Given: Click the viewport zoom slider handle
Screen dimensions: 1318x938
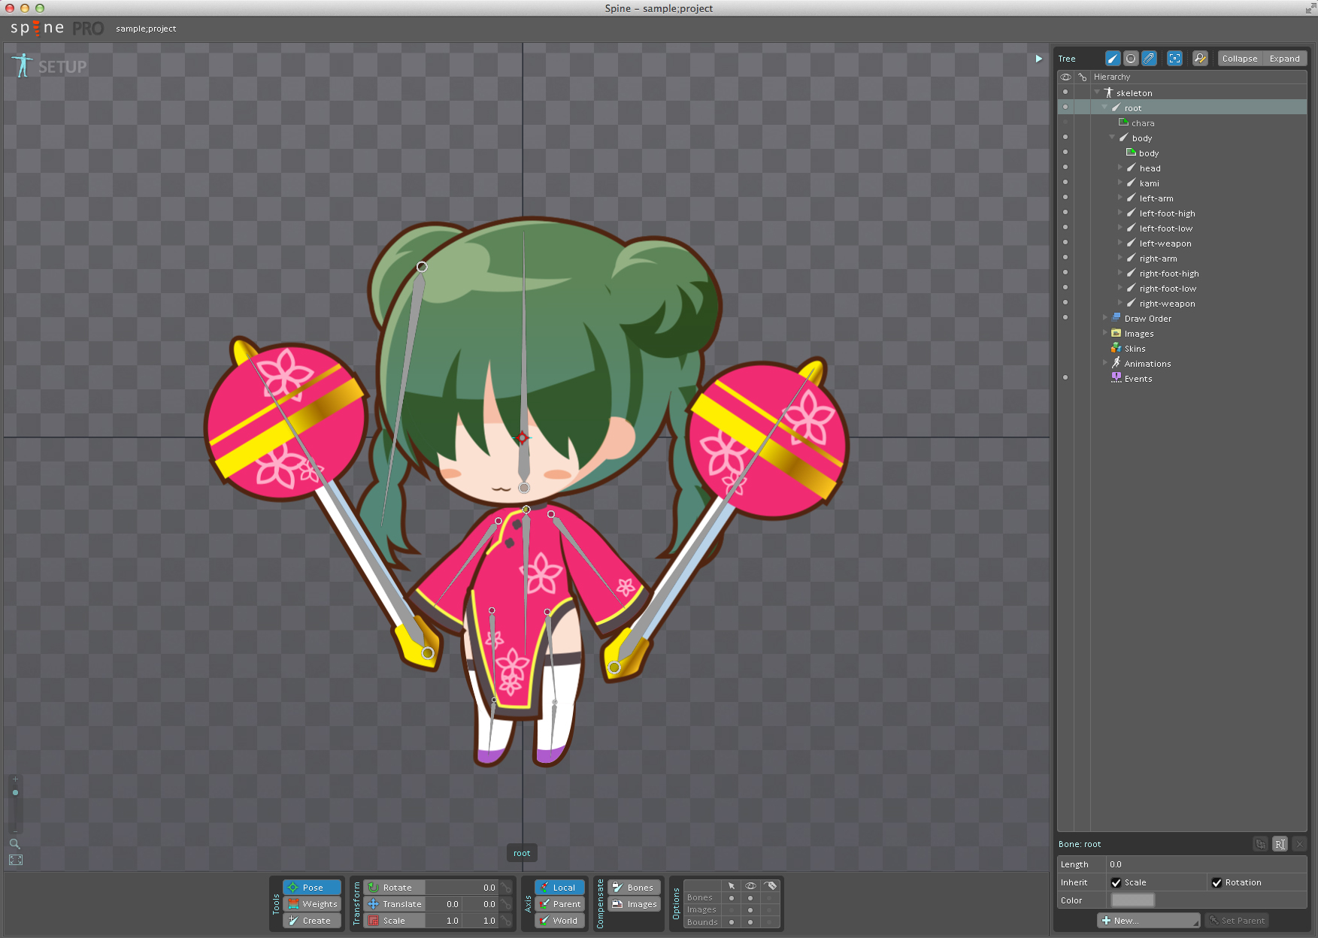Looking at the screenshot, I should (x=15, y=792).
